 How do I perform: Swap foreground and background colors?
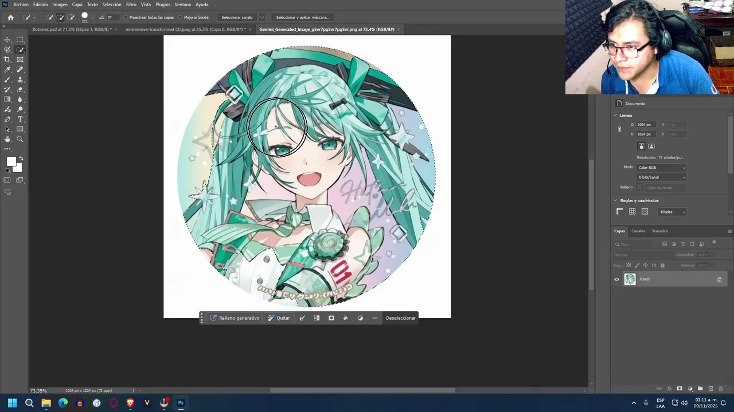coord(21,159)
